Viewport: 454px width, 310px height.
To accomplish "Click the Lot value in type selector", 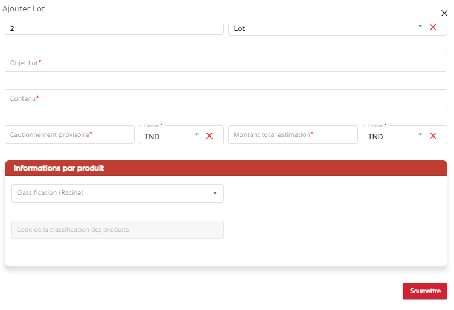I will (x=240, y=28).
